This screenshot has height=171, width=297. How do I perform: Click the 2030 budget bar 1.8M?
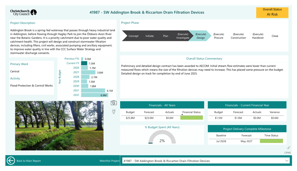85,86
